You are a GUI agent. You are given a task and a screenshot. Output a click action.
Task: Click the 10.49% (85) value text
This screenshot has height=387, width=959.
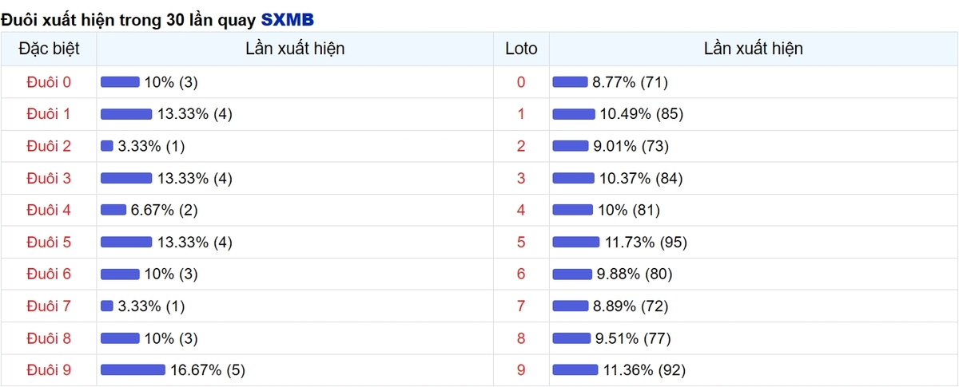click(642, 114)
